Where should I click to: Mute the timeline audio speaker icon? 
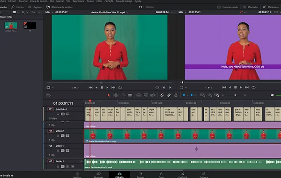pos(273,95)
